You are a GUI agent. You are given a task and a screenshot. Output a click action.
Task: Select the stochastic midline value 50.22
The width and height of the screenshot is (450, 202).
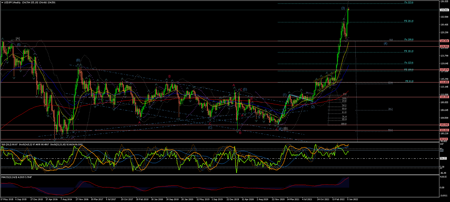(443, 158)
